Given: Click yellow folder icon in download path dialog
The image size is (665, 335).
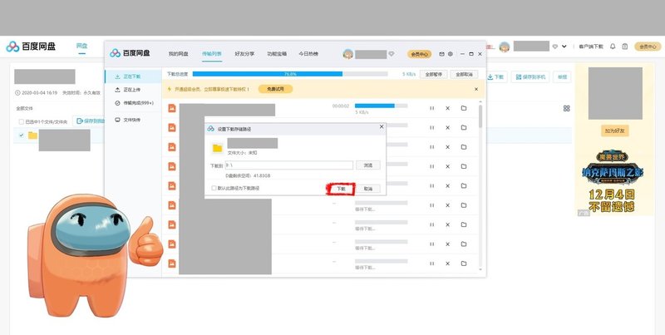Looking at the screenshot, I should pyautogui.click(x=217, y=148).
